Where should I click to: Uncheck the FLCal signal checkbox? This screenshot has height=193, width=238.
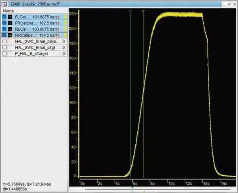click(5, 17)
